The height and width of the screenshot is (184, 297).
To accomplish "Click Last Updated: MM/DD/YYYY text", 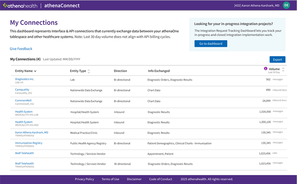I will [62, 59].
